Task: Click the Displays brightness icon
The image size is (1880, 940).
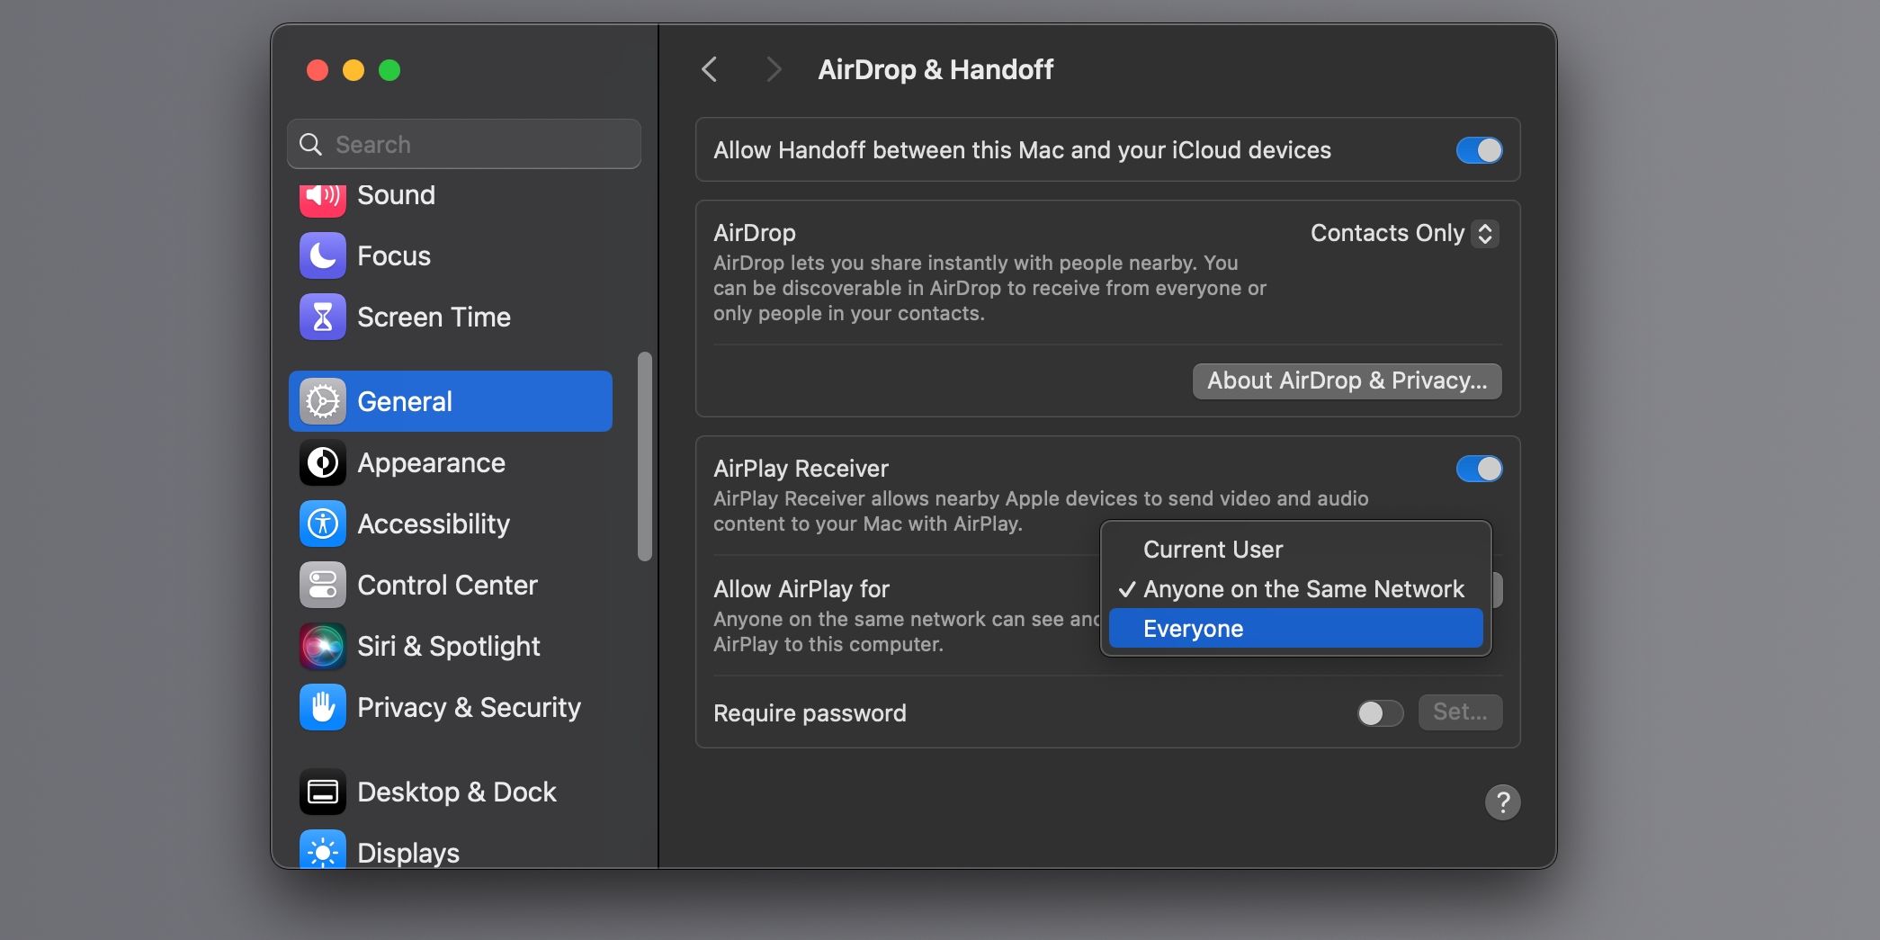Action: (321, 852)
